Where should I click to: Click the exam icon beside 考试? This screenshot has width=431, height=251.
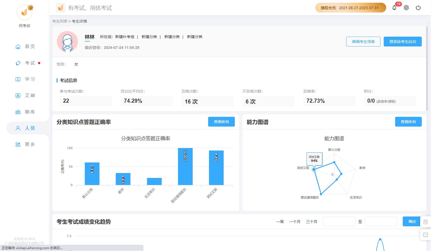point(18,63)
